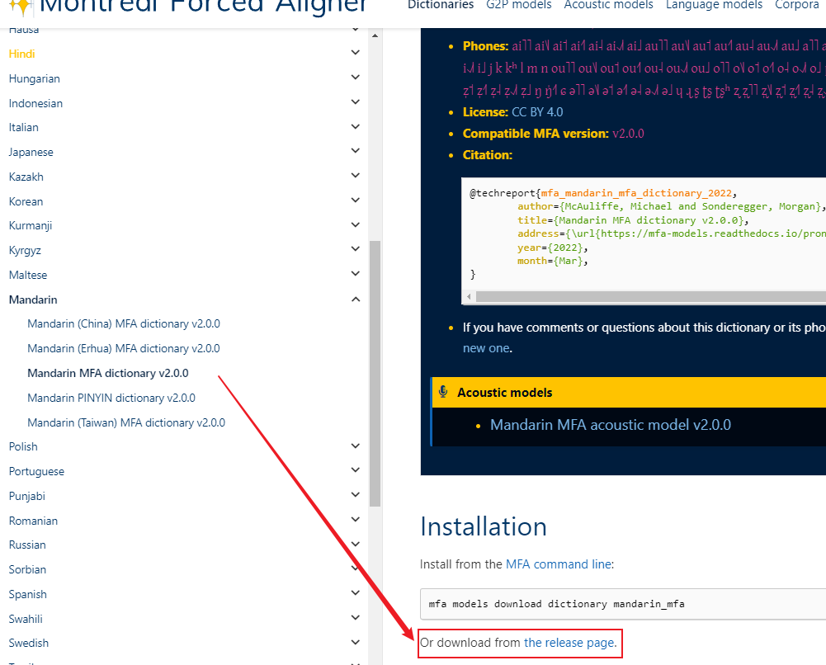826x665 pixels.
Task: Open the Language models nav item
Action: tap(714, 5)
